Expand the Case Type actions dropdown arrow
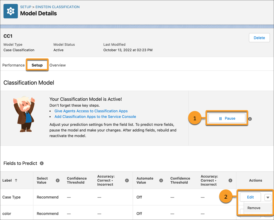The height and width of the screenshot is (220, 274). tap(268, 198)
